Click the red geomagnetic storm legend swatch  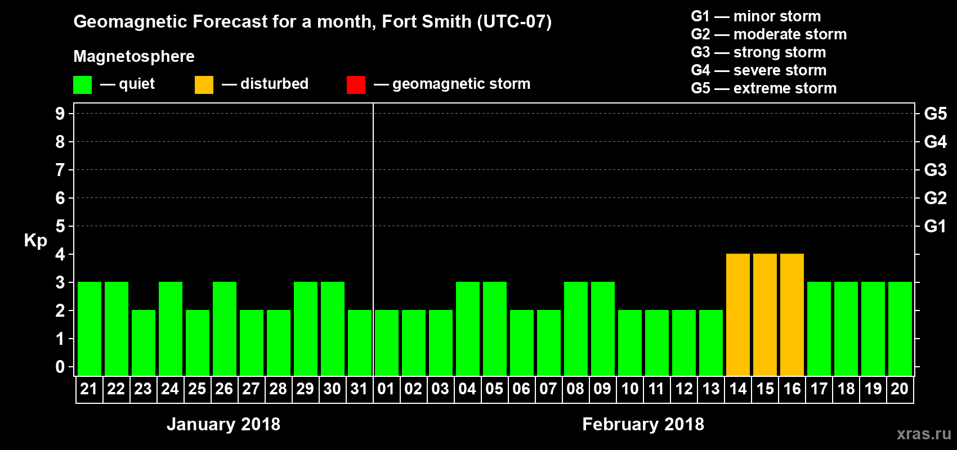coord(356,85)
